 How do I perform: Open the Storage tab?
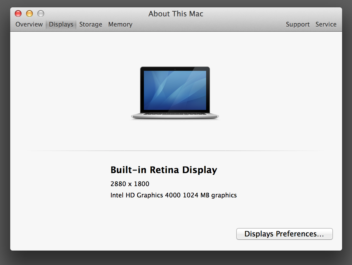click(x=91, y=24)
